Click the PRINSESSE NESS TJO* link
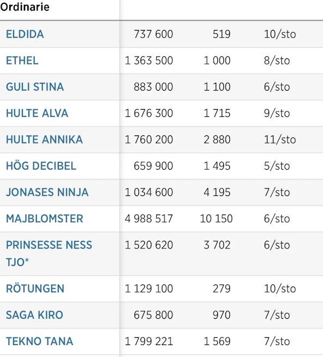The width and height of the screenshot is (323, 357). coord(49,253)
